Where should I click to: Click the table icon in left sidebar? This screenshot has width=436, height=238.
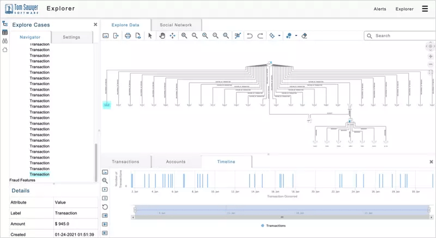pyautogui.click(x=5, y=33)
